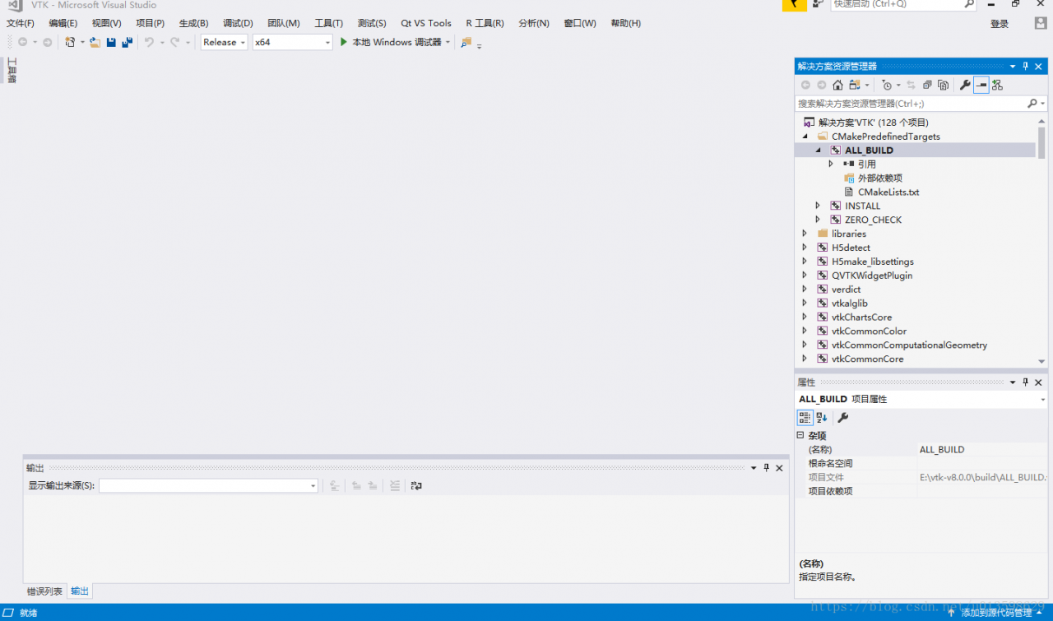Open the debugger target dropdown arrow
The width and height of the screenshot is (1053, 621).
[x=448, y=42]
